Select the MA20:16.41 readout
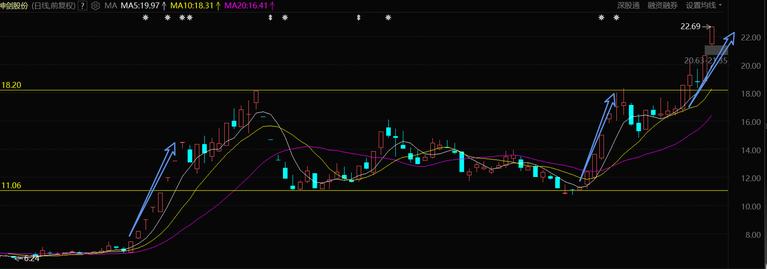 pos(246,6)
